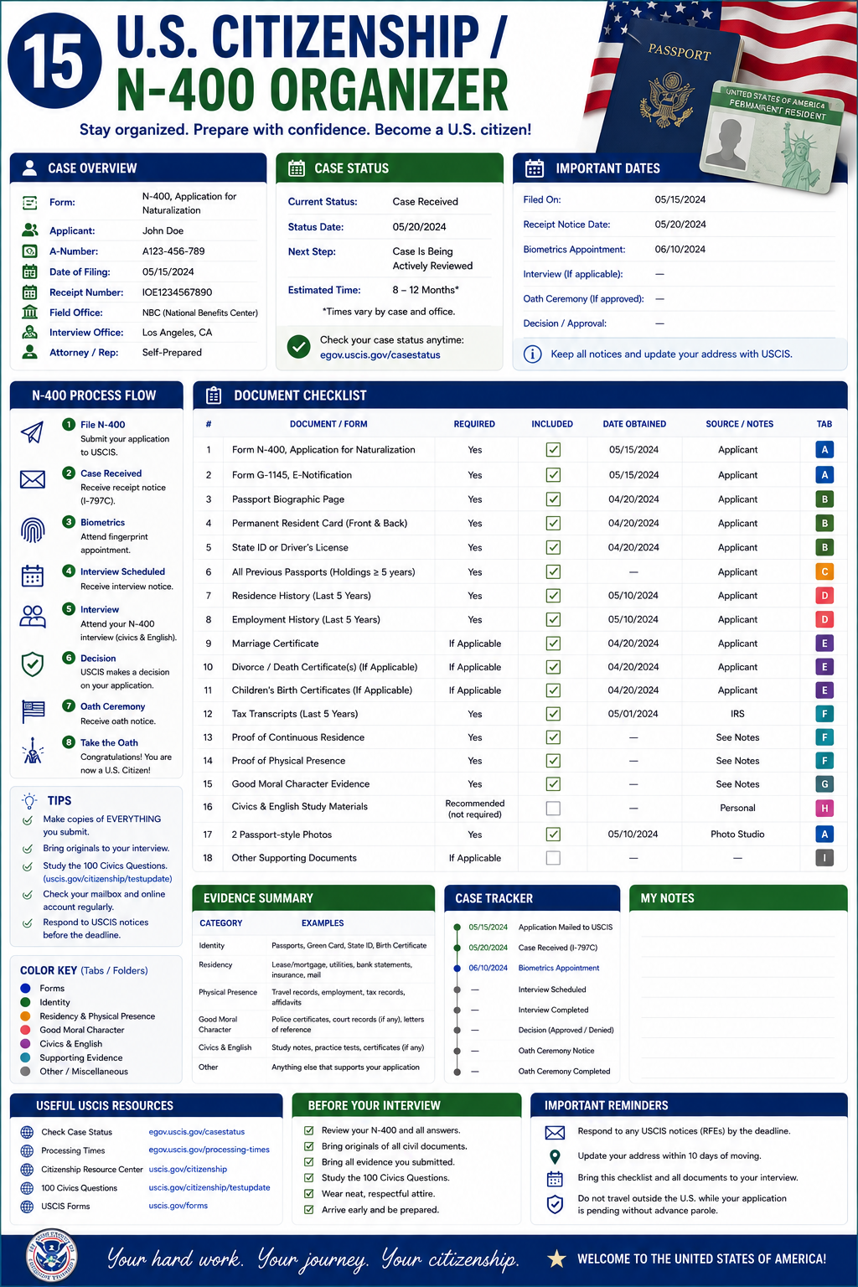Click the two-people icon beside Interview step
The image size is (858, 1287).
[x=32, y=617]
